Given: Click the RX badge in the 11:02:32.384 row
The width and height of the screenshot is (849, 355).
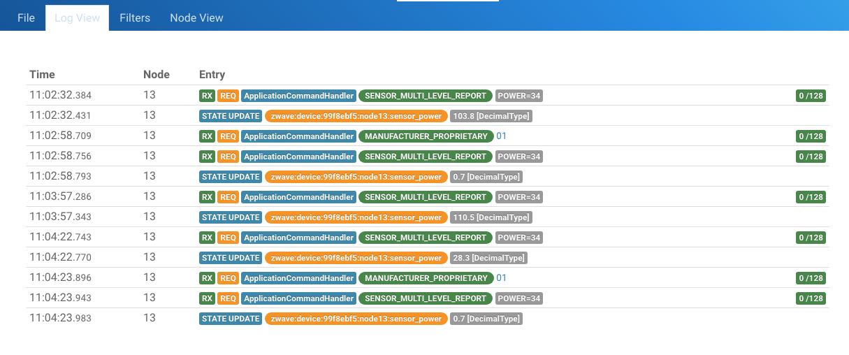Looking at the screenshot, I should (207, 96).
